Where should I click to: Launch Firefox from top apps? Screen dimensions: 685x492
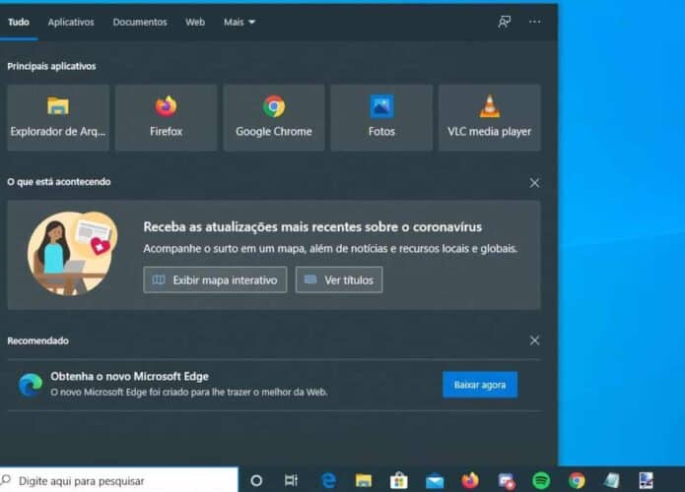pyautogui.click(x=166, y=118)
